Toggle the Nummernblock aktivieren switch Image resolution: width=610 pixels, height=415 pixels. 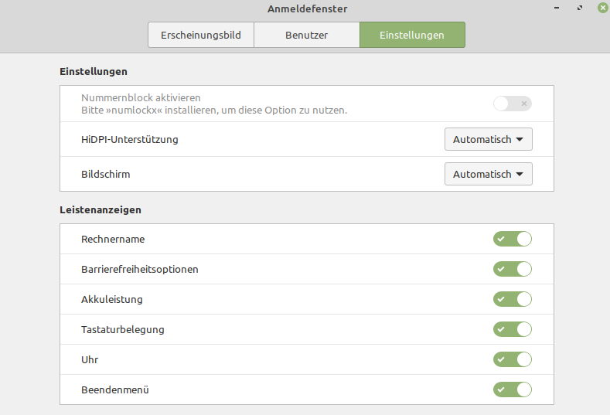[512, 104]
